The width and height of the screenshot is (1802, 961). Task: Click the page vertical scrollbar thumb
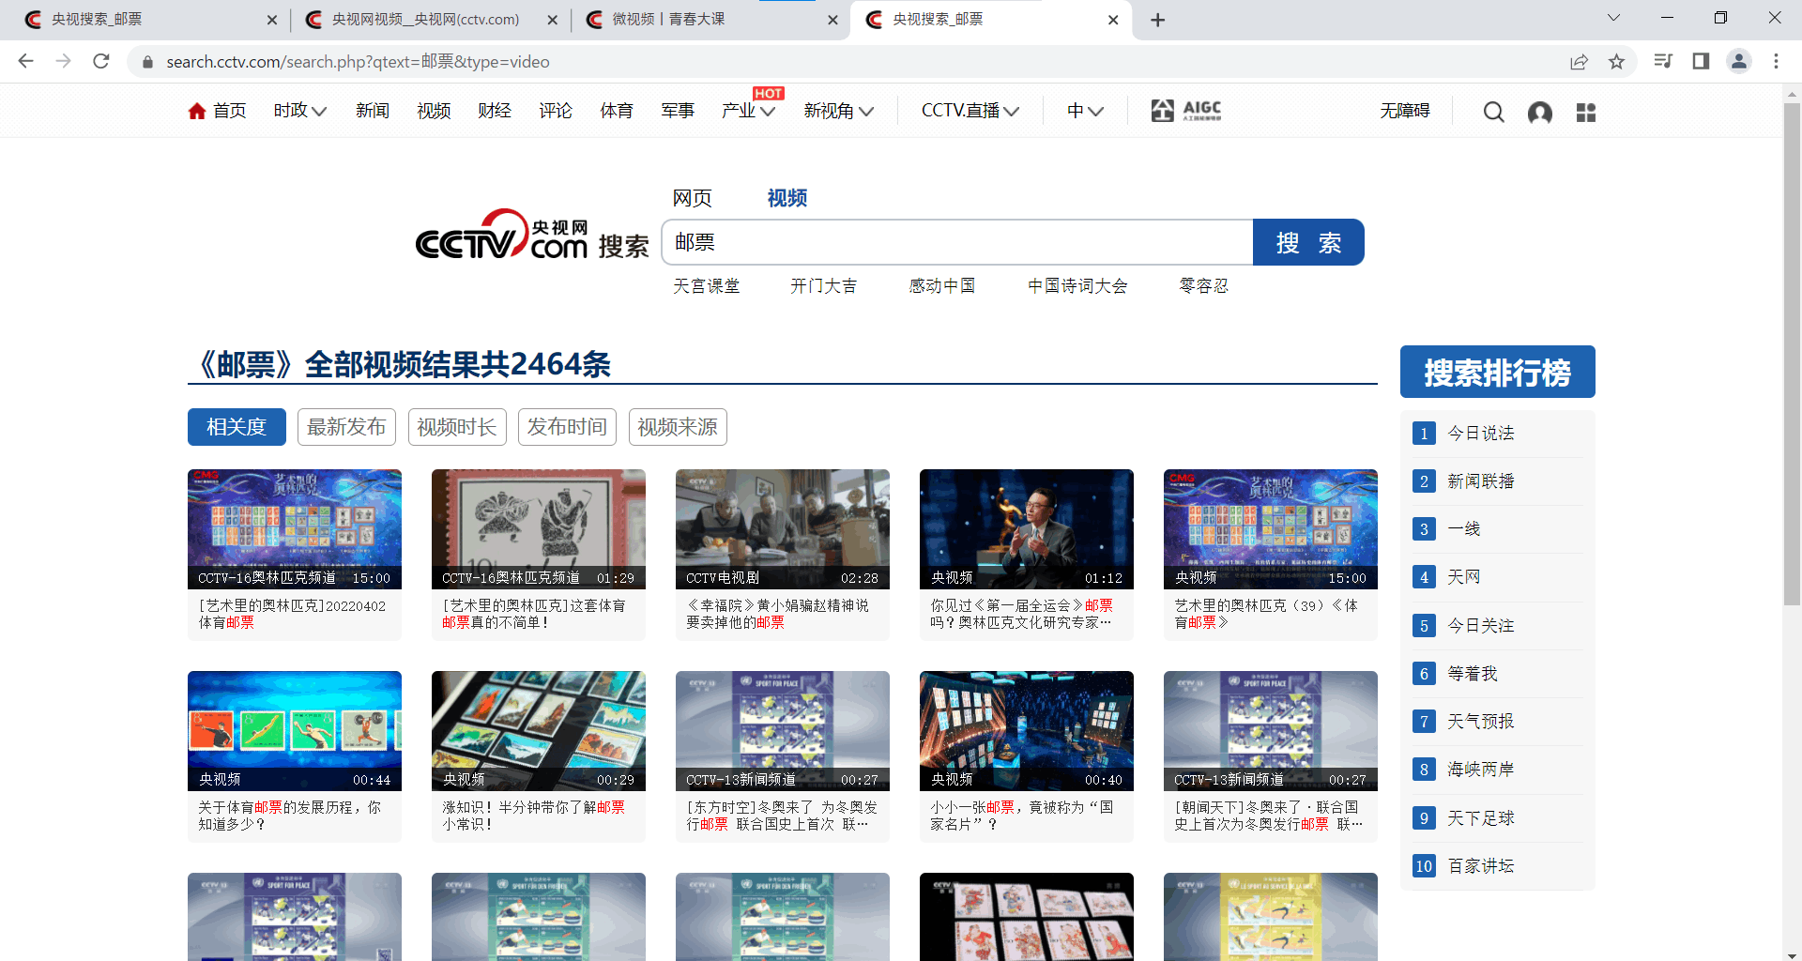[x=1792, y=354]
